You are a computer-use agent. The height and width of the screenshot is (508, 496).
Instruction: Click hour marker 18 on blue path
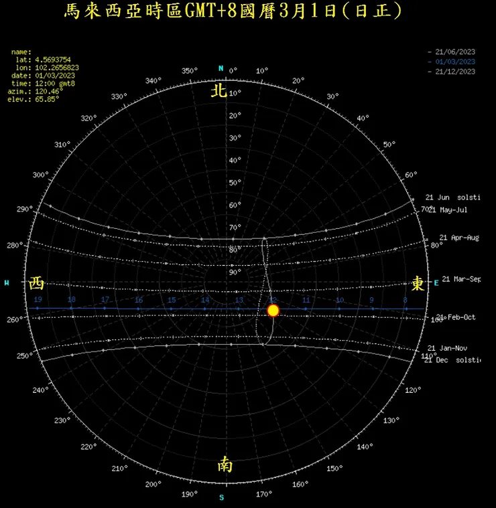pyautogui.click(x=71, y=299)
